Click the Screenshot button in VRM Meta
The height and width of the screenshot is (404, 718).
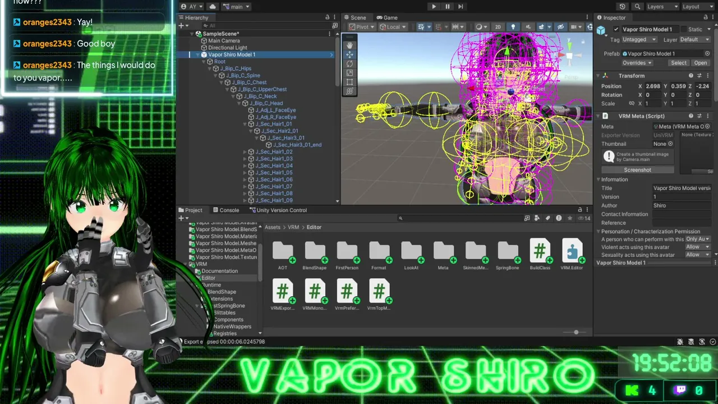click(x=638, y=170)
